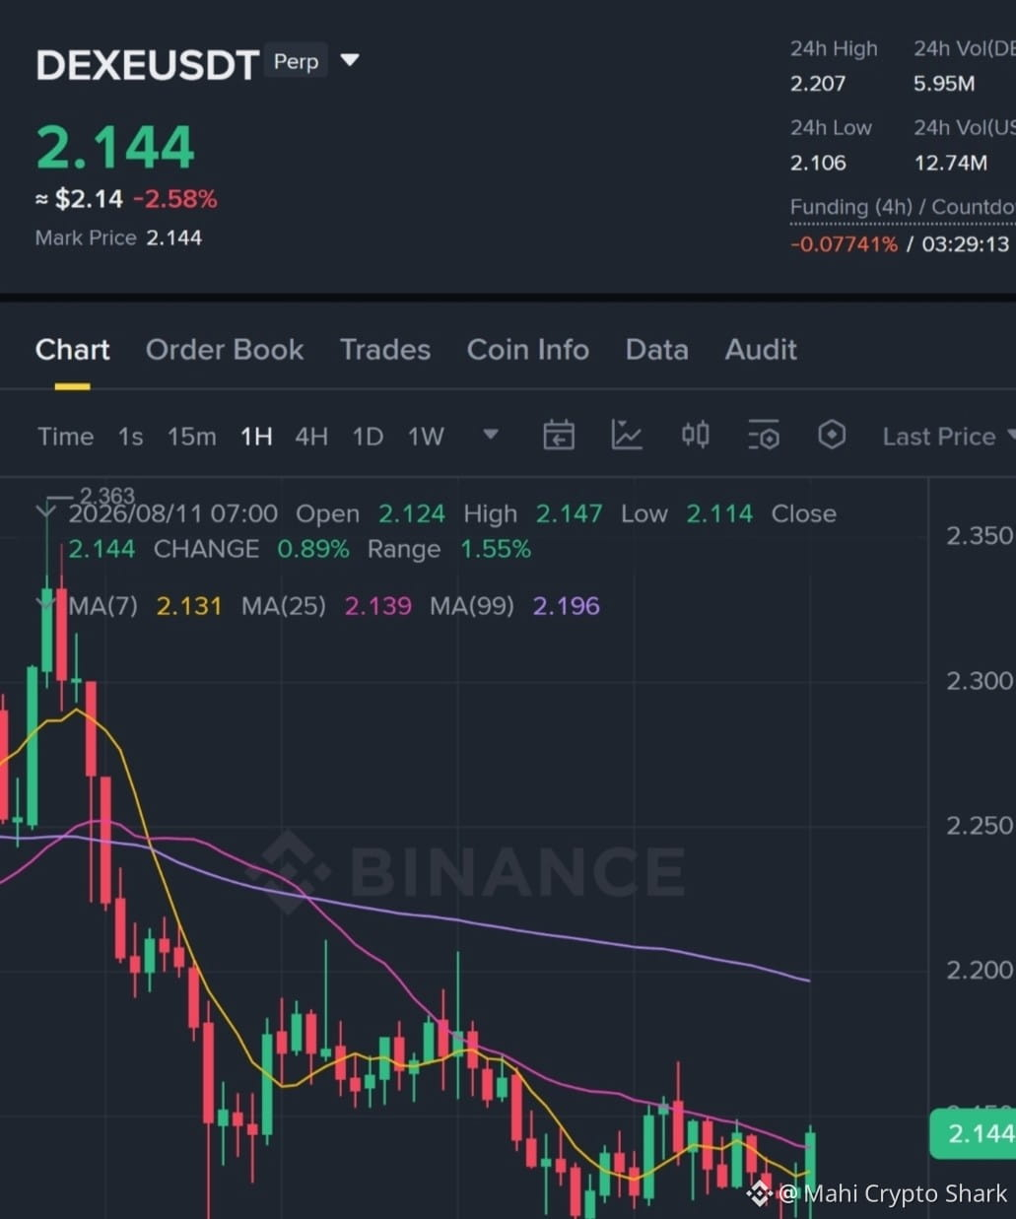
Task: Open the Last Price dropdown
Action: 947,437
